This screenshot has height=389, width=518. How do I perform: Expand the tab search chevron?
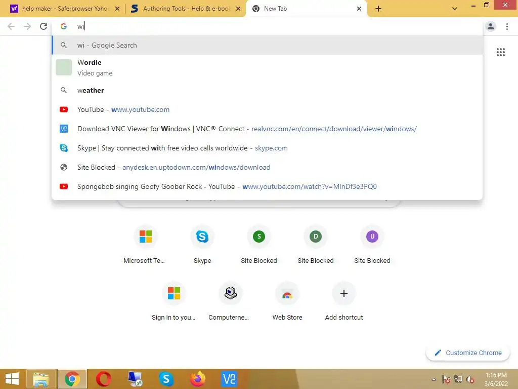(x=455, y=9)
